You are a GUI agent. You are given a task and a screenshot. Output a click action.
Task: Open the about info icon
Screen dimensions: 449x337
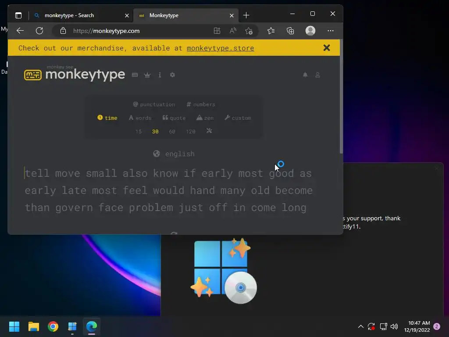point(160,75)
